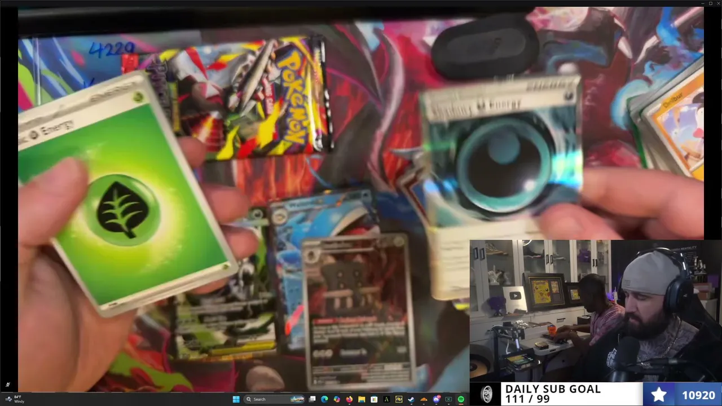This screenshot has height=406, width=722.
Task: Click the star points counter 10920
Action: click(x=698, y=395)
